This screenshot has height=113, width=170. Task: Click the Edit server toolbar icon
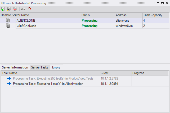pyautogui.click(x=9, y=9)
